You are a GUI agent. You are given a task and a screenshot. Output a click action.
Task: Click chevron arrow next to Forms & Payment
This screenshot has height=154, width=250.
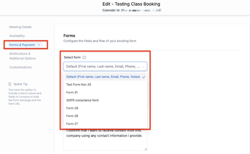(x=39, y=45)
